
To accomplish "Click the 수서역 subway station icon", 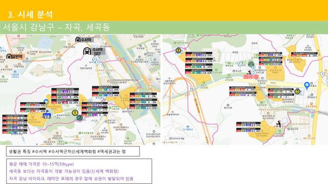I will click(x=78, y=39).
